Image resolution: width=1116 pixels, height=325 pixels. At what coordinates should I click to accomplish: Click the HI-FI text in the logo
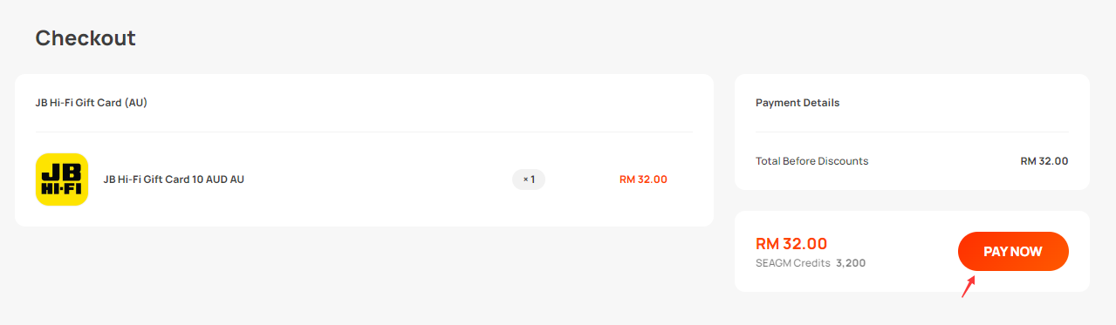point(62,189)
